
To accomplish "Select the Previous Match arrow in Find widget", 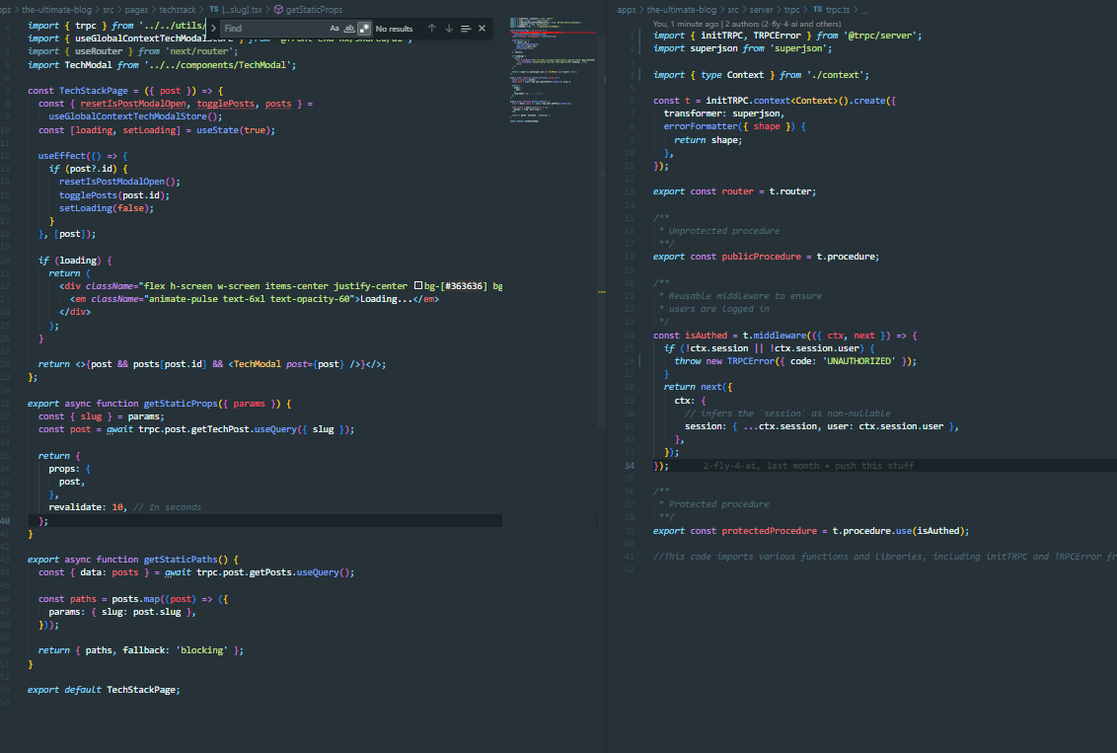I will (432, 28).
